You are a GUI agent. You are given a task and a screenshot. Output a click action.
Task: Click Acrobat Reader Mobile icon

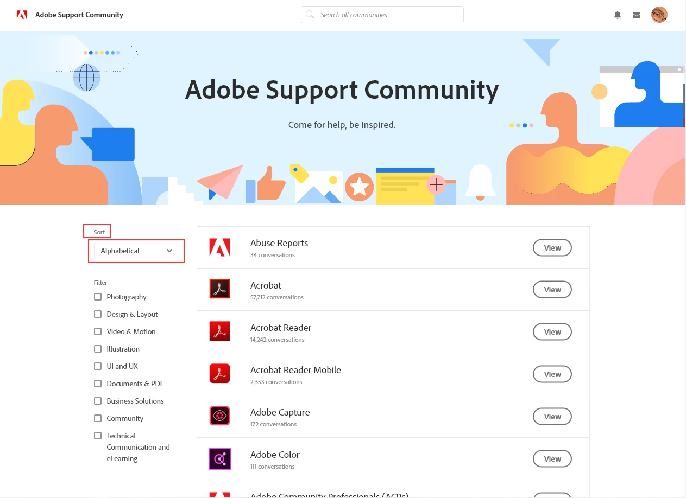pyautogui.click(x=219, y=374)
